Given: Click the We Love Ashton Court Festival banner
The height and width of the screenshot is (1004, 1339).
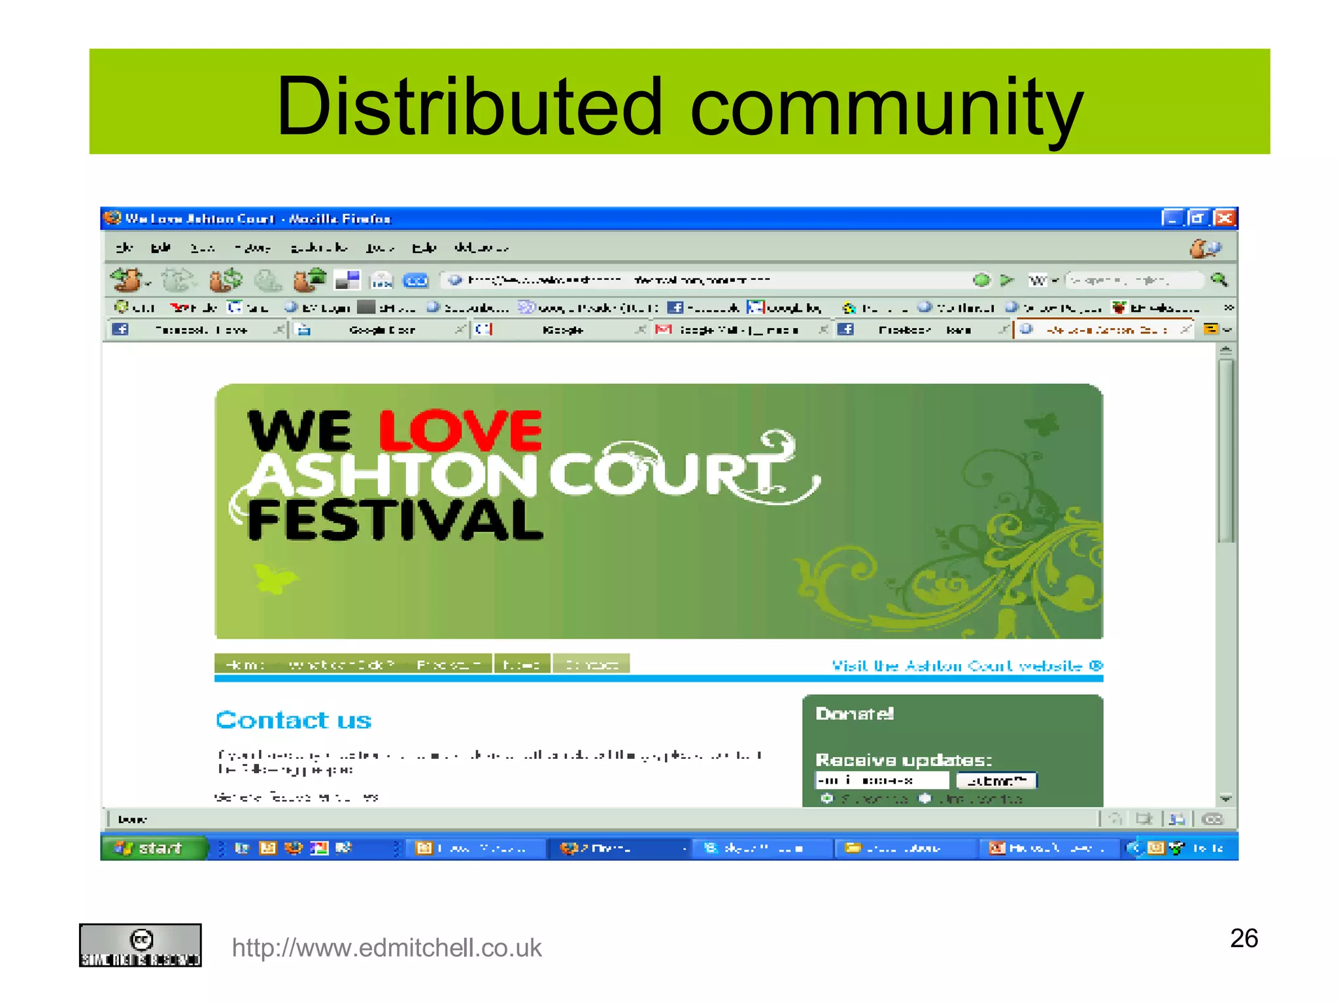Looking at the screenshot, I should point(658,511).
